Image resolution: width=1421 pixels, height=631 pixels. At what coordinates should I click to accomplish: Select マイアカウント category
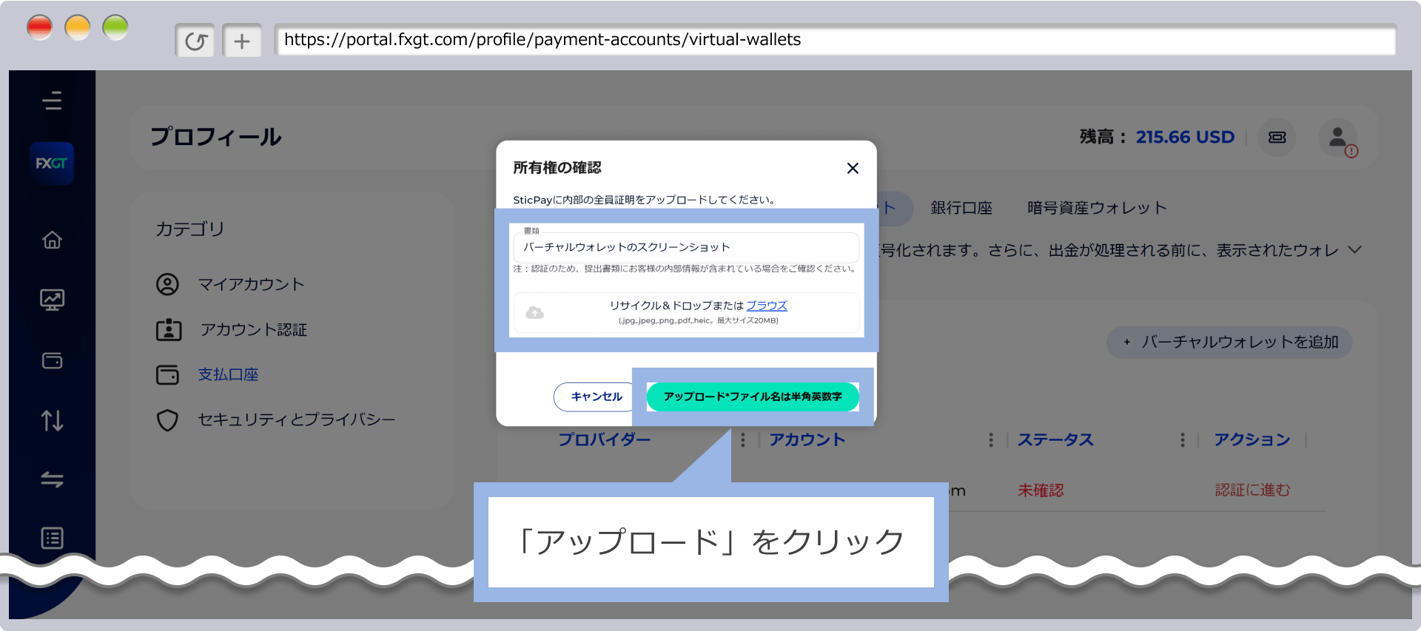point(230,284)
